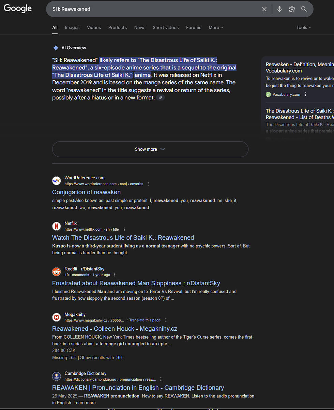Focus the search field containing SH: Reawakened
The width and height of the screenshot is (334, 410).
click(x=153, y=9)
